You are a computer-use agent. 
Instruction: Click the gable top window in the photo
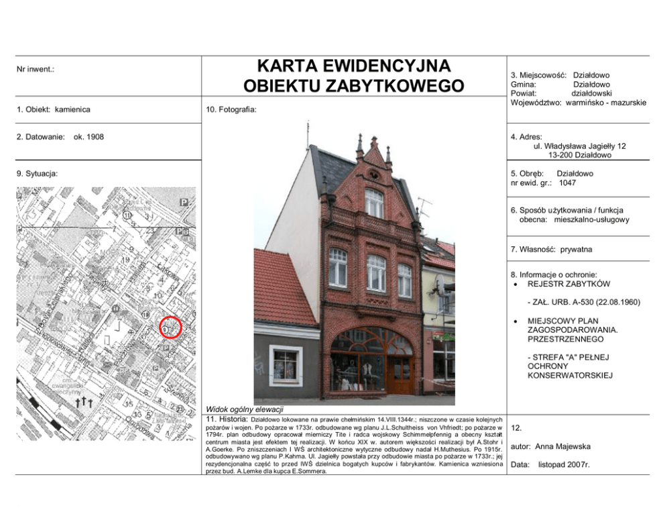point(374,203)
